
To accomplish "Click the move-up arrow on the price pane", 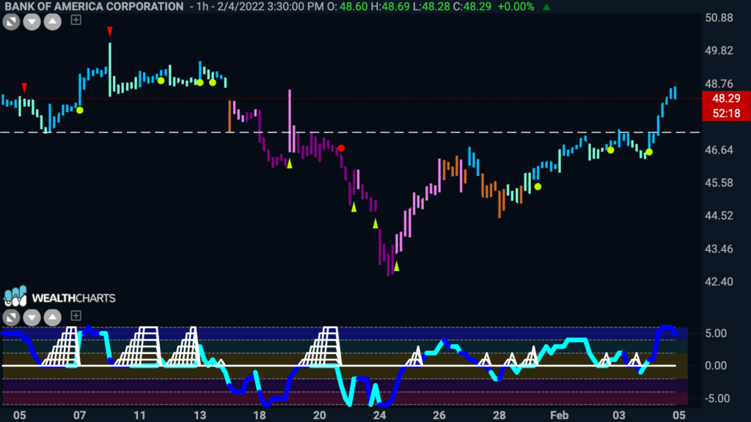I will pyautogui.click(x=53, y=21).
